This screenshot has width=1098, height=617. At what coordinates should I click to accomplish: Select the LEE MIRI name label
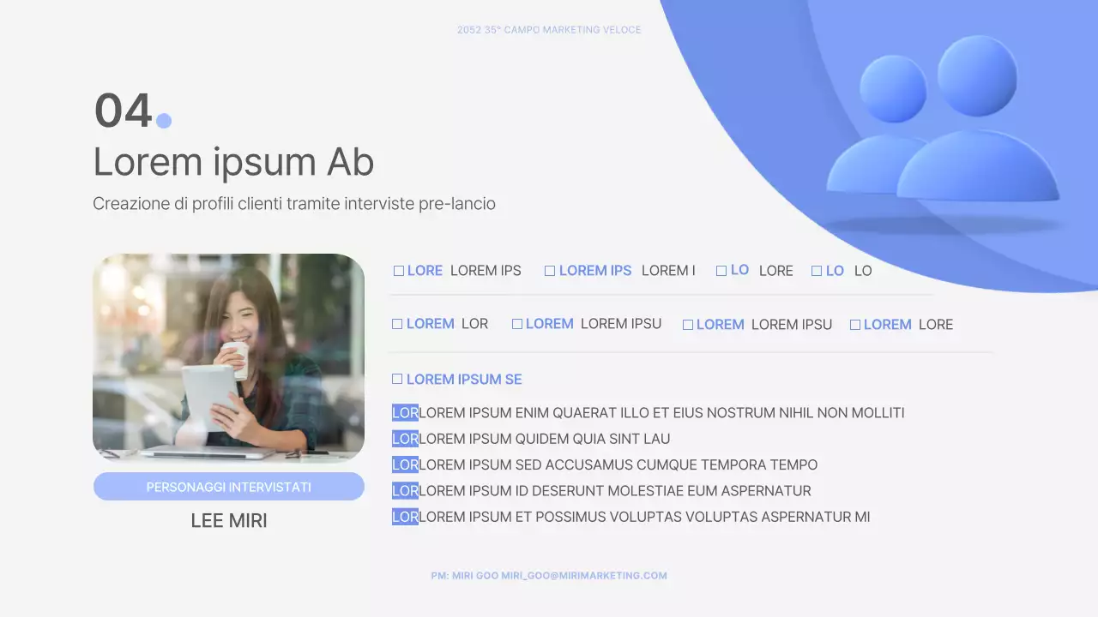[x=229, y=521]
